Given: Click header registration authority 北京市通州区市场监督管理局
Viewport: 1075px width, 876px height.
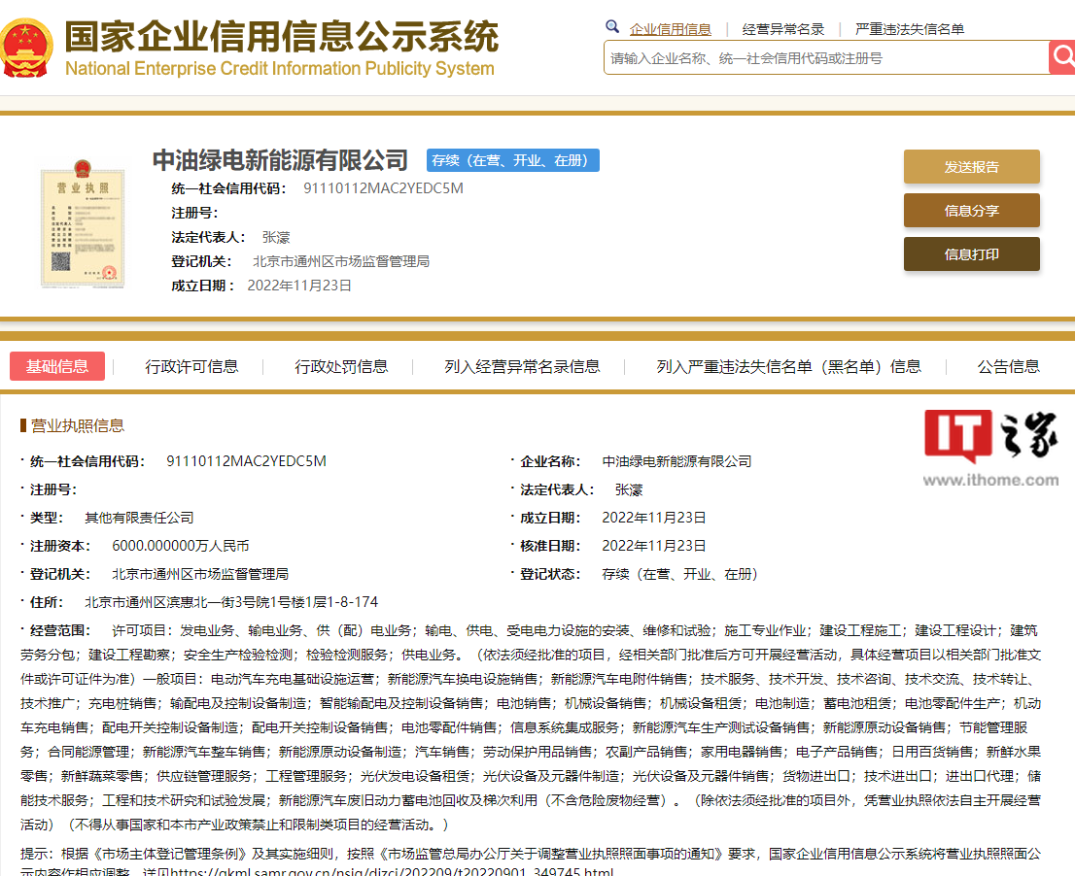Looking at the screenshot, I should (341, 261).
